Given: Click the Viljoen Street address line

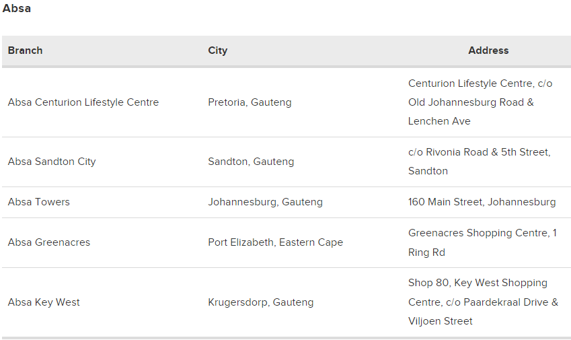Looking at the screenshot, I should coord(440,321).
